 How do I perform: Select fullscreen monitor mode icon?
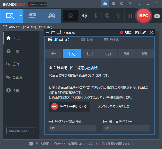click(x=90, y=54)
